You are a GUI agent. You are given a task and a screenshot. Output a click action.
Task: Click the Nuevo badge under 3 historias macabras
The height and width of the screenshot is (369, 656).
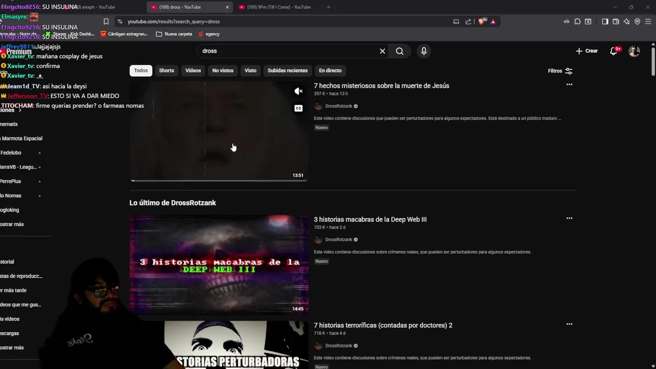pos(321,261)
